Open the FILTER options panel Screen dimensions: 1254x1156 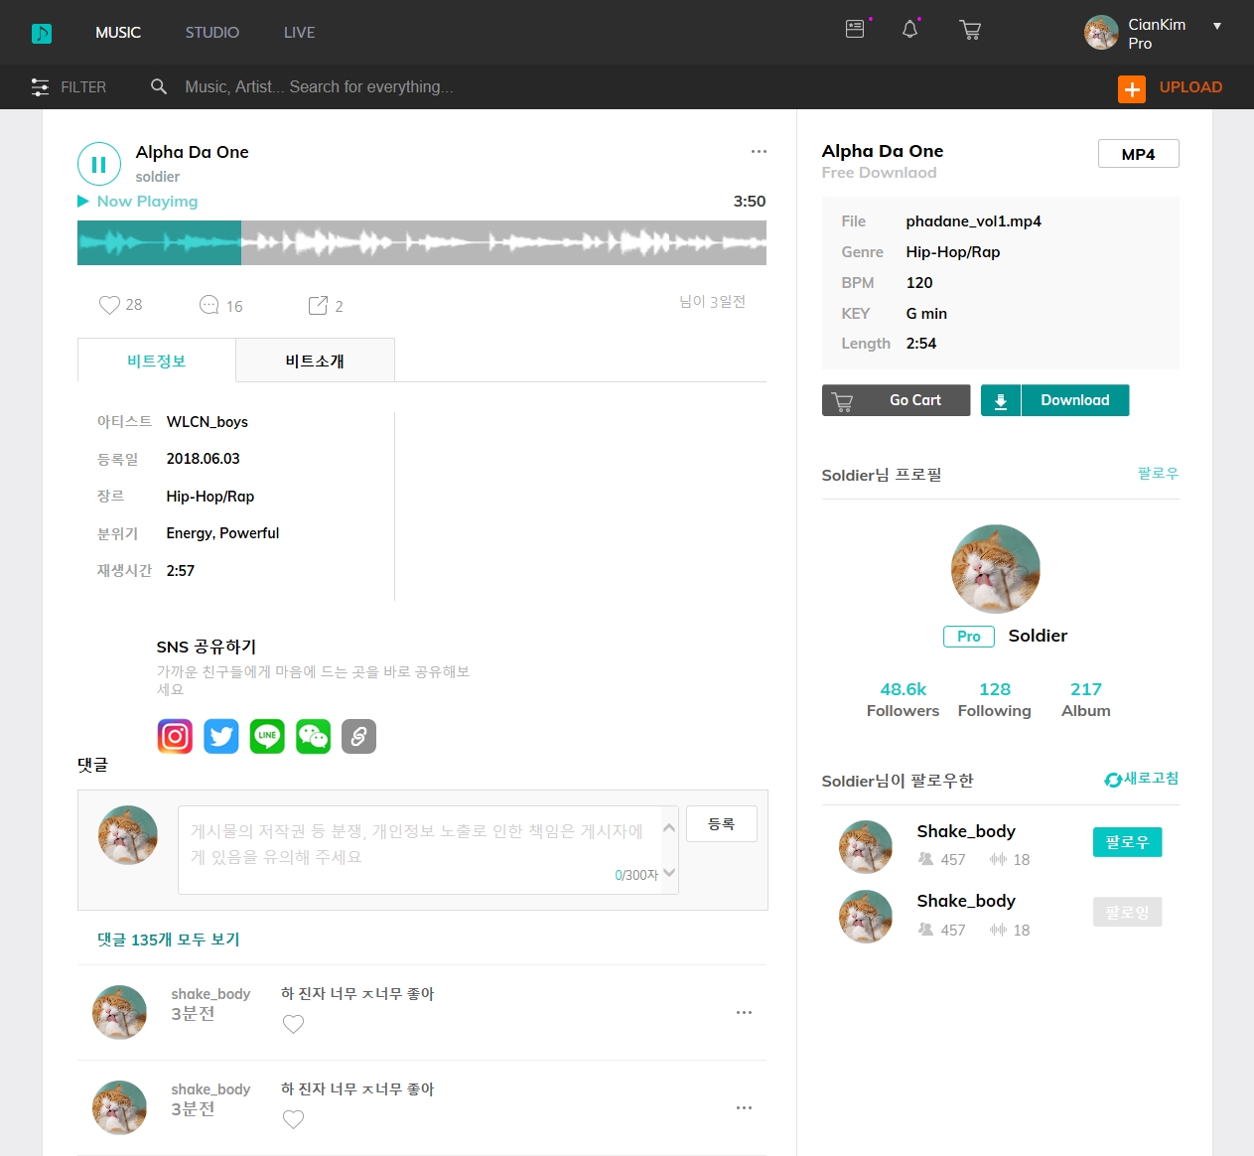coord(69,87)
